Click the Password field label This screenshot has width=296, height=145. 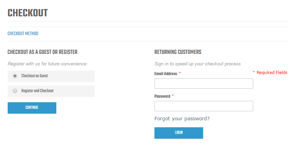(162, 96)
